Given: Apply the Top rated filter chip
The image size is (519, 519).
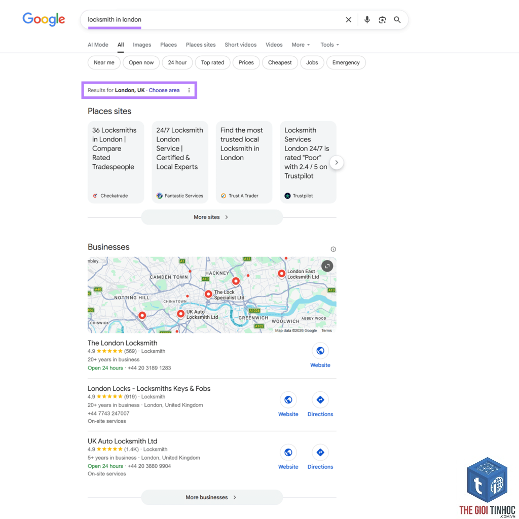Looking at the screenshot, I should coord(212,62).
